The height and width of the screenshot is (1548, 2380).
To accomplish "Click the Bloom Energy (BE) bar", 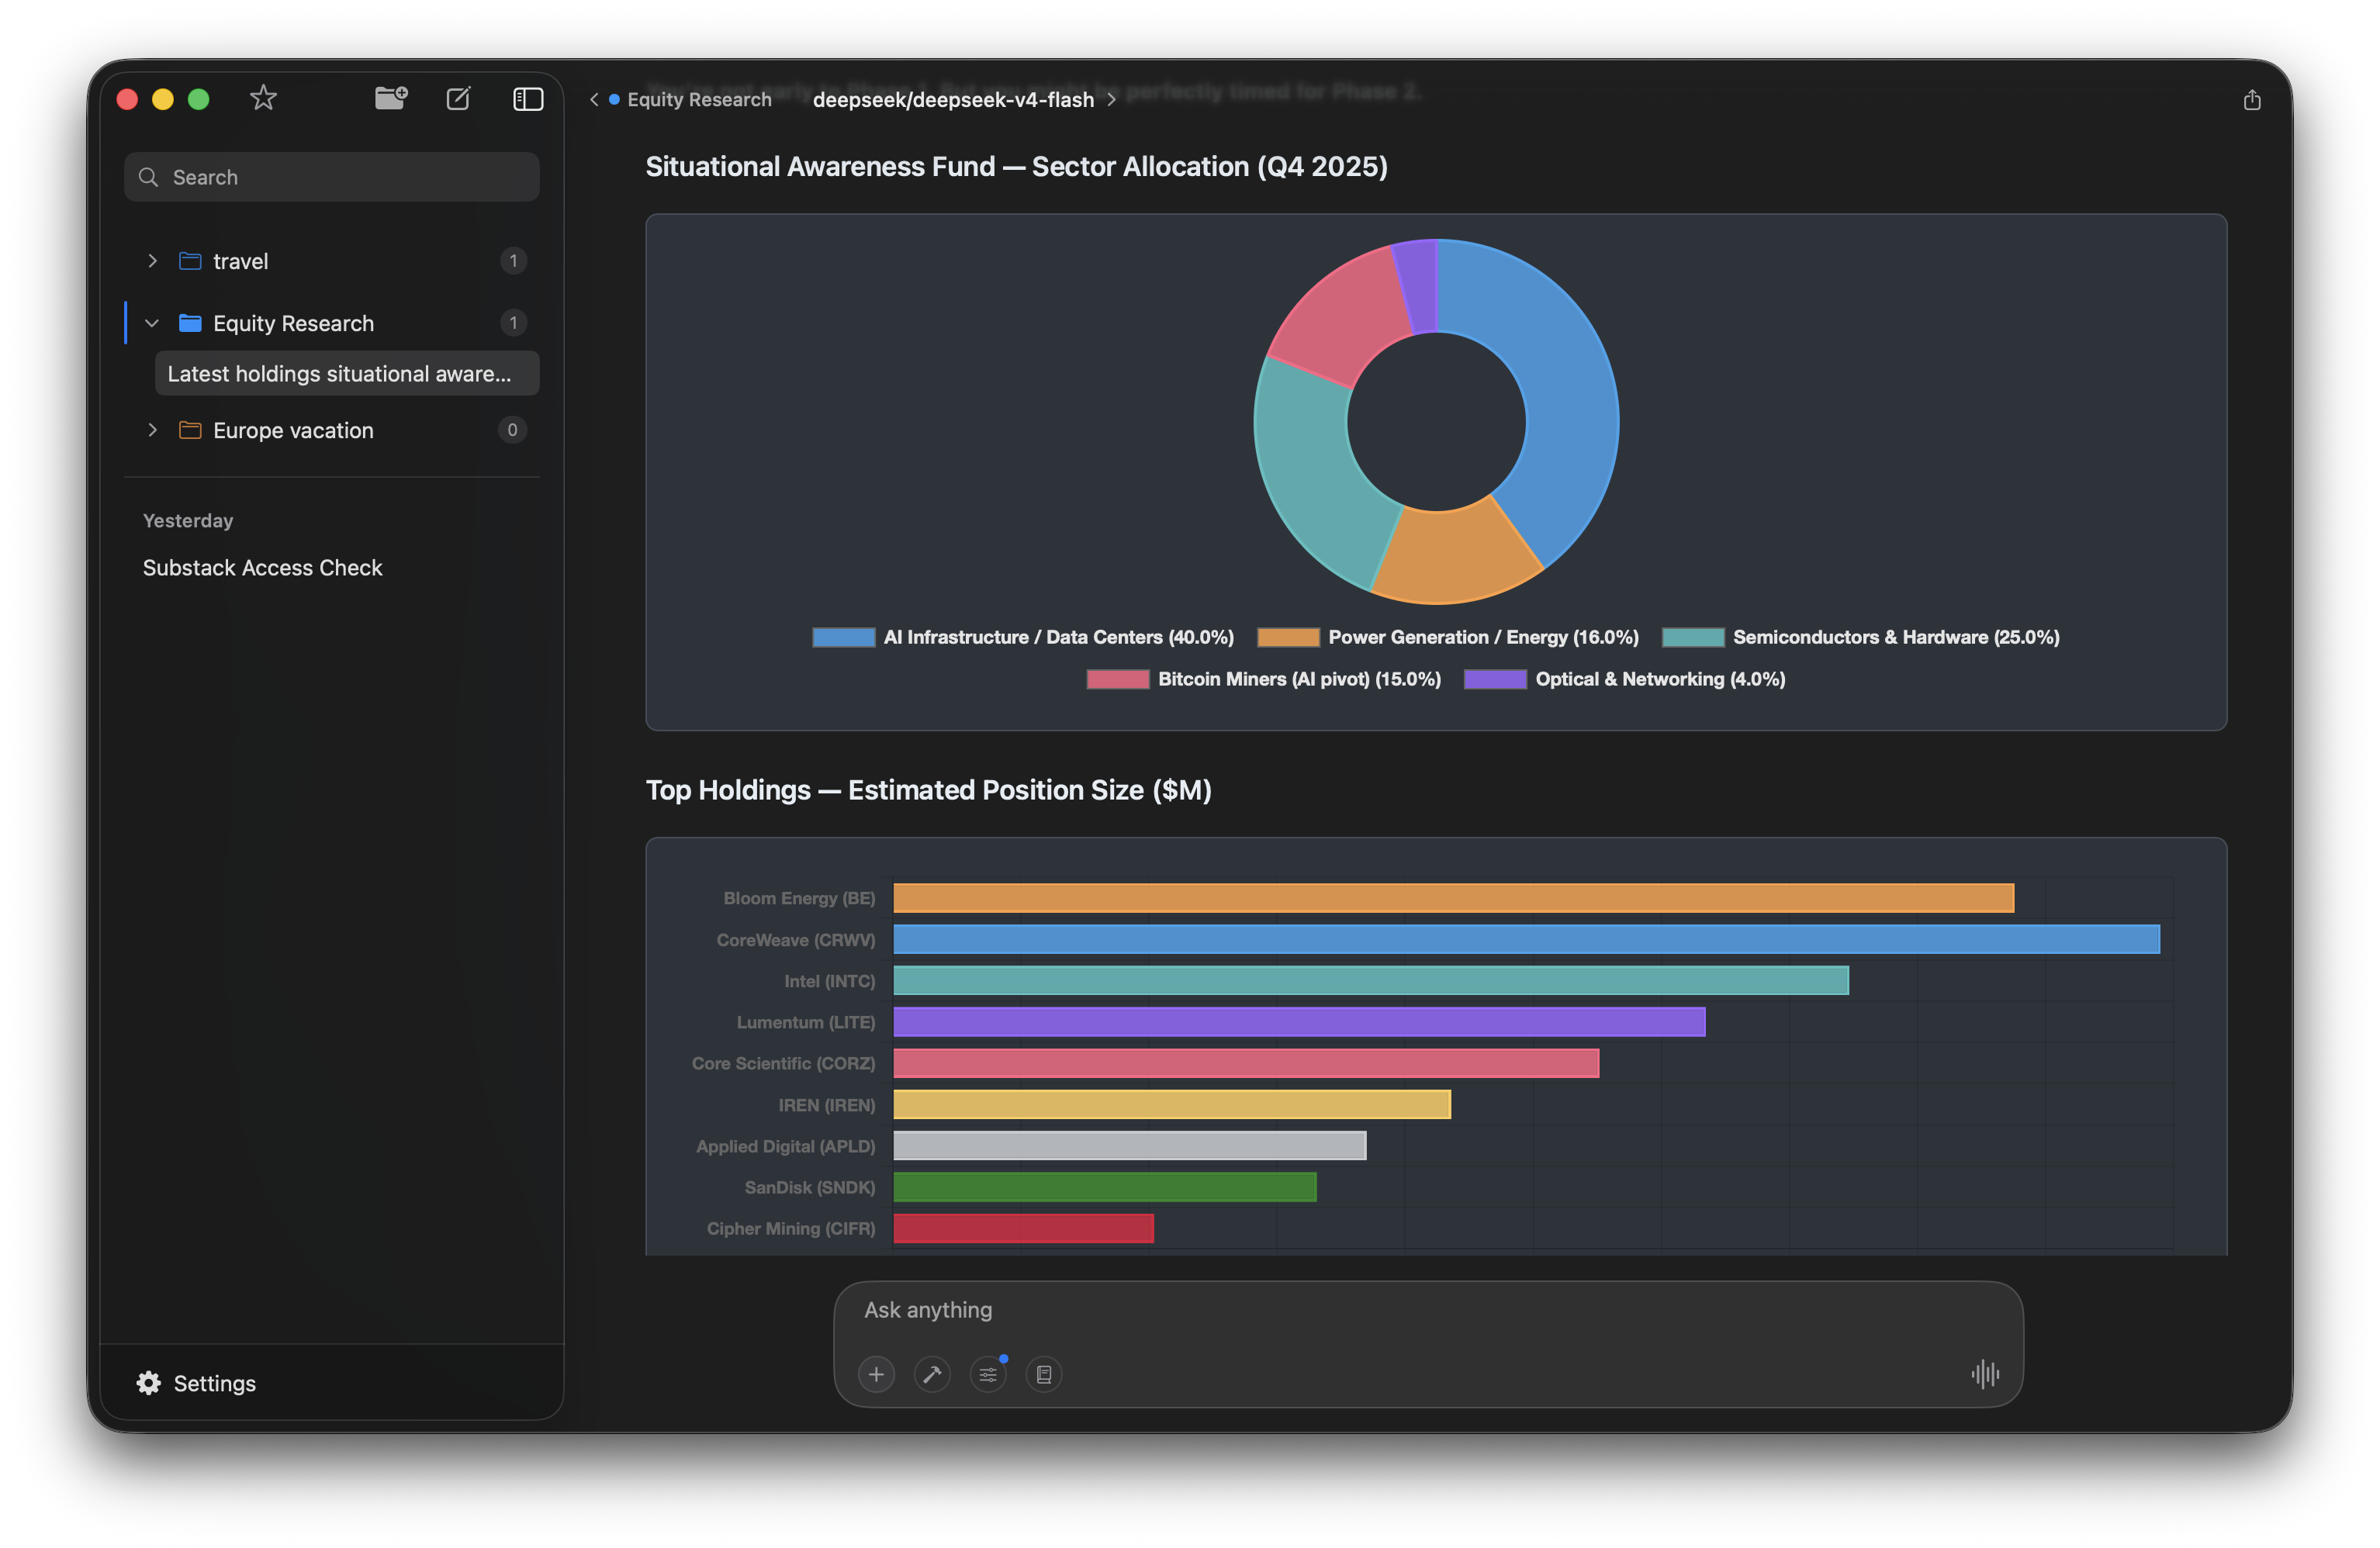I will 1453,899.
